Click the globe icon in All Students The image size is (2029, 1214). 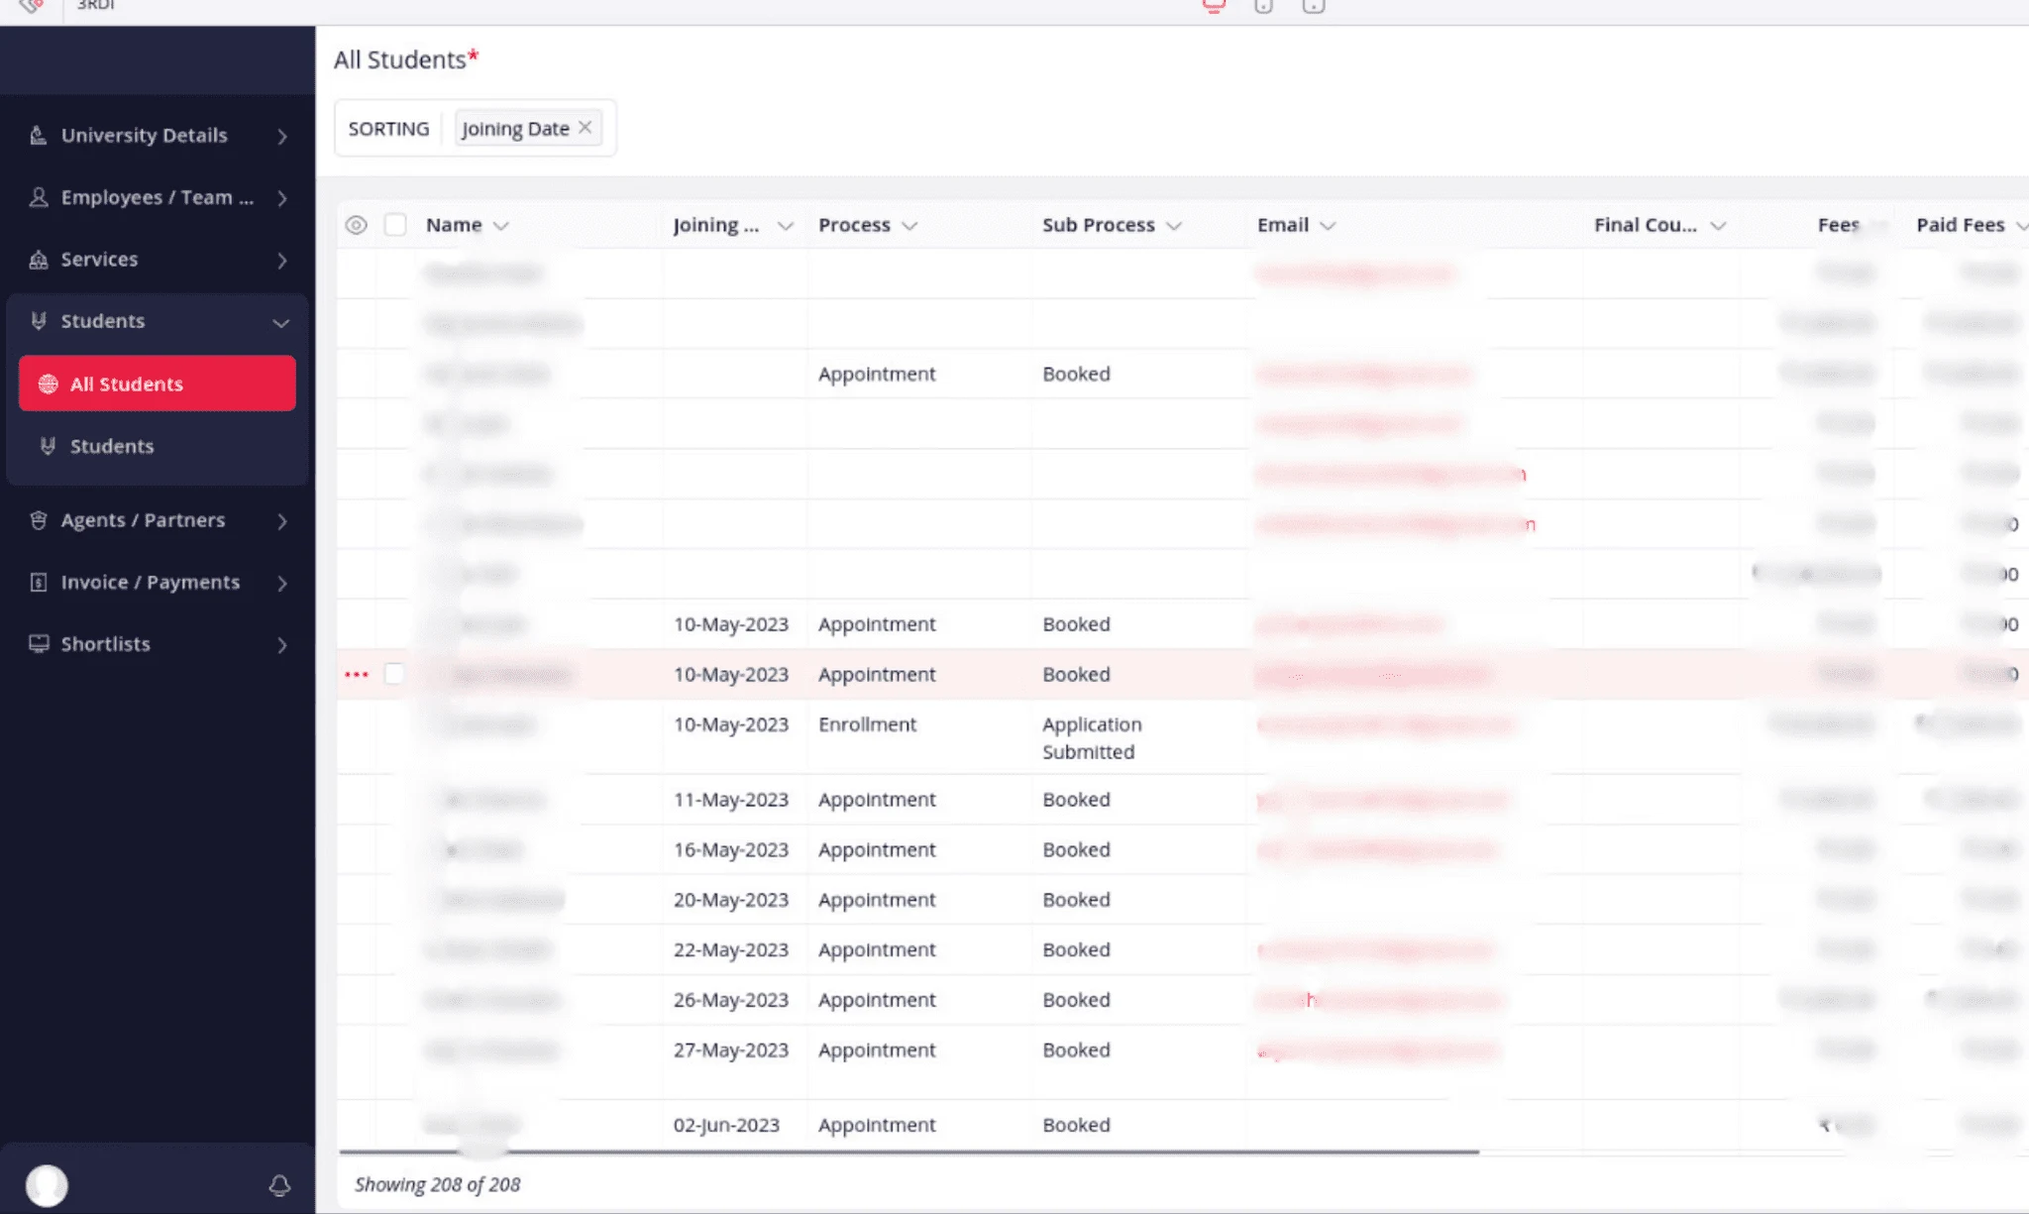pos(48,384)
